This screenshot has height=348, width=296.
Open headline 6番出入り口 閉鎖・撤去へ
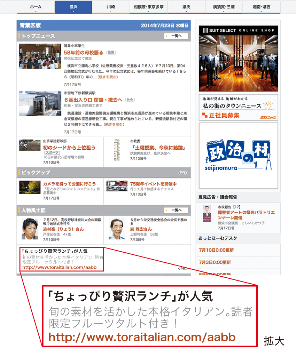[x=93, y=100]
